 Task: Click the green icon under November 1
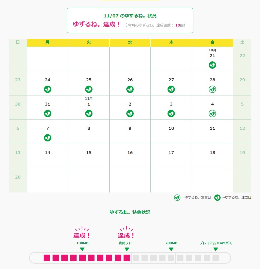pyautogui.click(x=89, y=113)
